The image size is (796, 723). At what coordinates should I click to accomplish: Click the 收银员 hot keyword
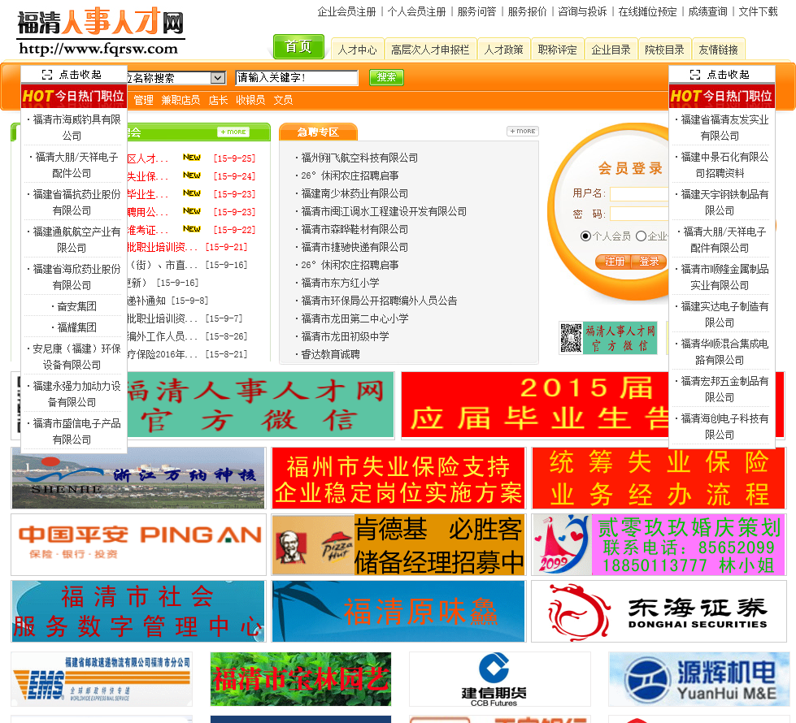point(250,100)
